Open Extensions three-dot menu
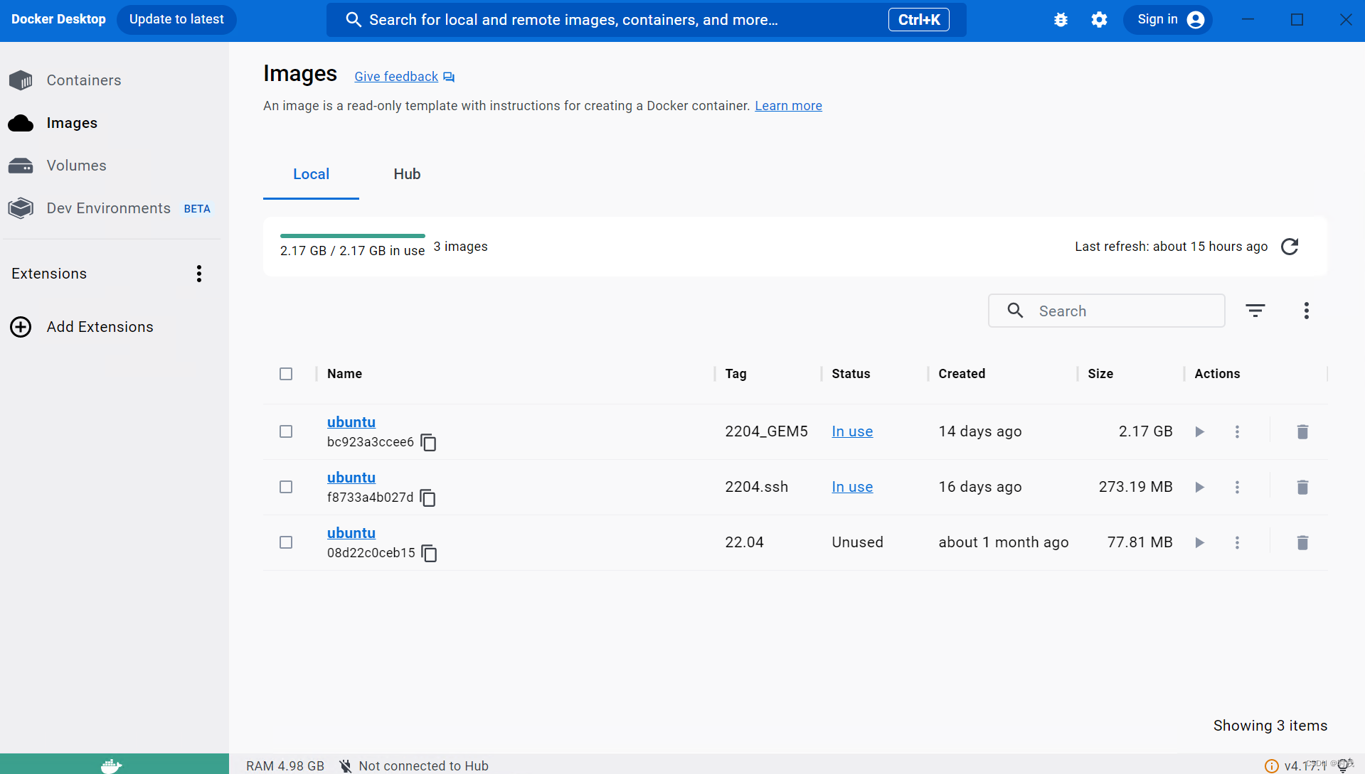This screenshot has height=774, width=1365. pyautogui.click(x=199, y=274)
